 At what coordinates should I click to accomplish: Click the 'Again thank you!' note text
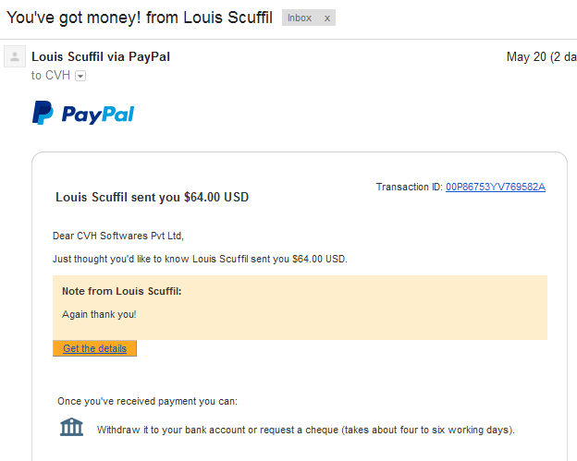click(x=99, y=315)
